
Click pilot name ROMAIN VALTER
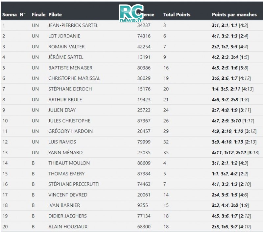tap(67, 46)
